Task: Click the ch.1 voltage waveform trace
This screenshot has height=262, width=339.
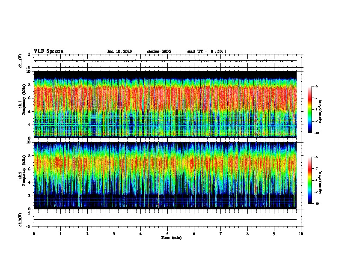Action: [165, 61]
